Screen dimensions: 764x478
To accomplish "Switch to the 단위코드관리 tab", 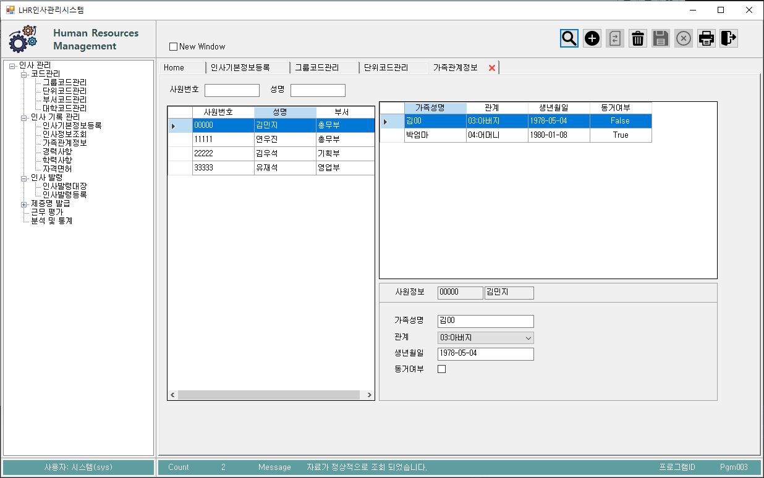I will point(393,68).
